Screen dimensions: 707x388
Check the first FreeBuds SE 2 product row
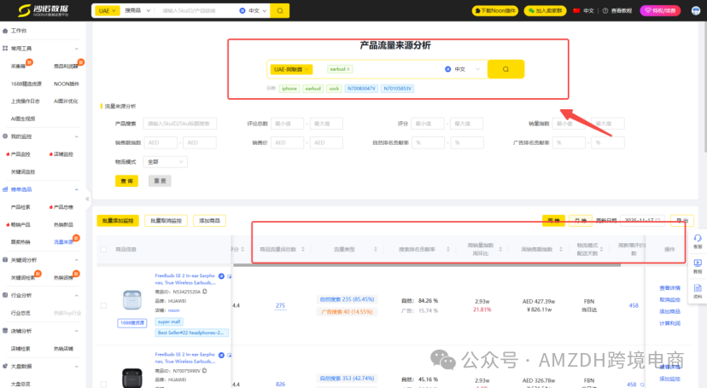pos(104,304)
